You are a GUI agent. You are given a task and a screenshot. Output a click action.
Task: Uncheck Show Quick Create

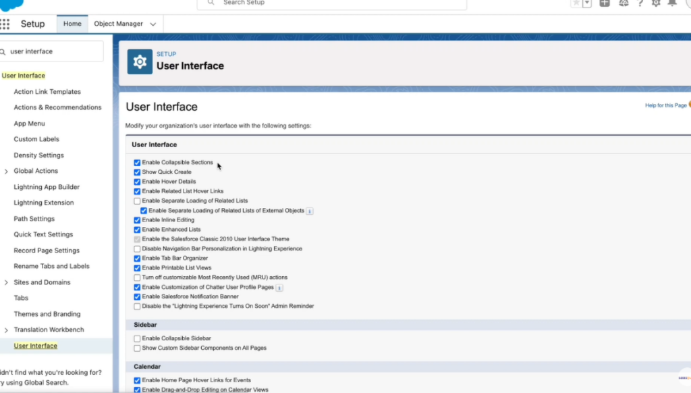137,172
